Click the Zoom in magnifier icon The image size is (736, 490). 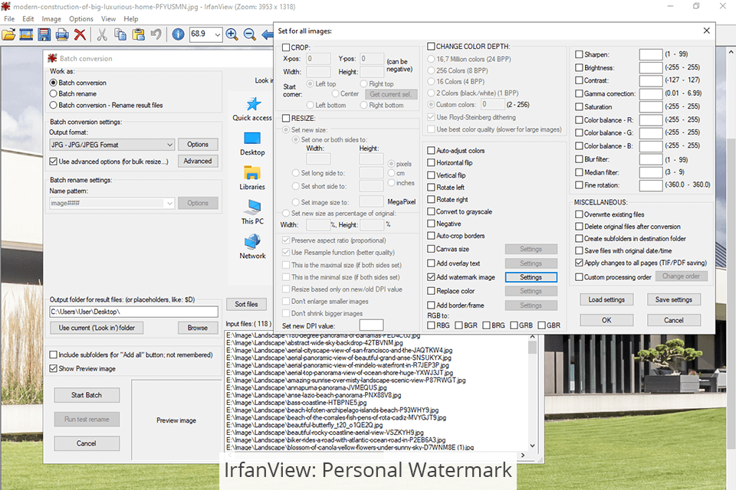[232, 34]
